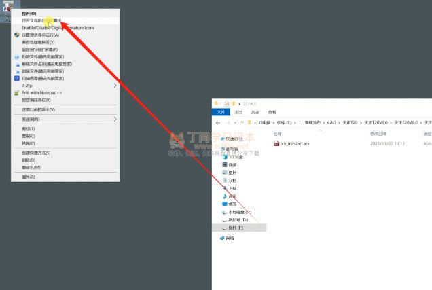Select the tch_initstart.arx file name

click(295, 143)
